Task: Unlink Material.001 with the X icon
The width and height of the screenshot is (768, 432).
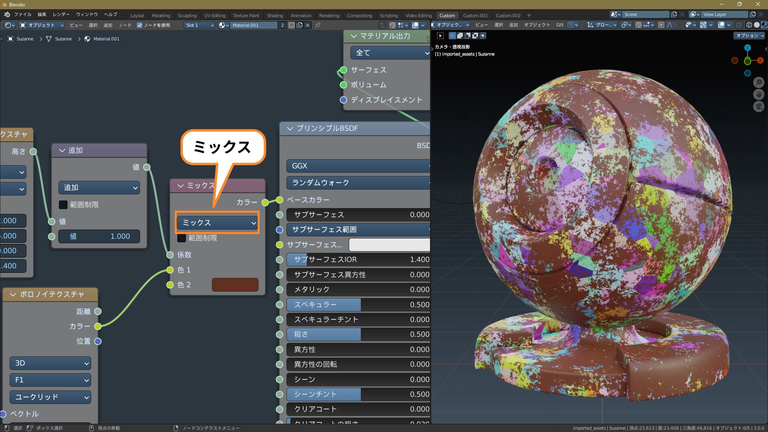Action: 307,25
